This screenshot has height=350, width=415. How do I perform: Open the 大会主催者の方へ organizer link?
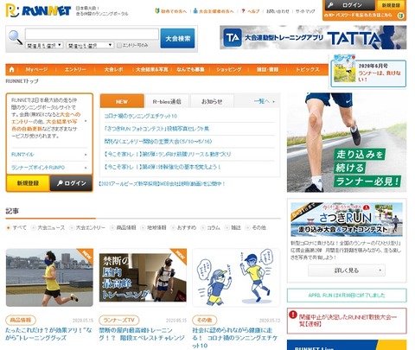coord(214,11)
